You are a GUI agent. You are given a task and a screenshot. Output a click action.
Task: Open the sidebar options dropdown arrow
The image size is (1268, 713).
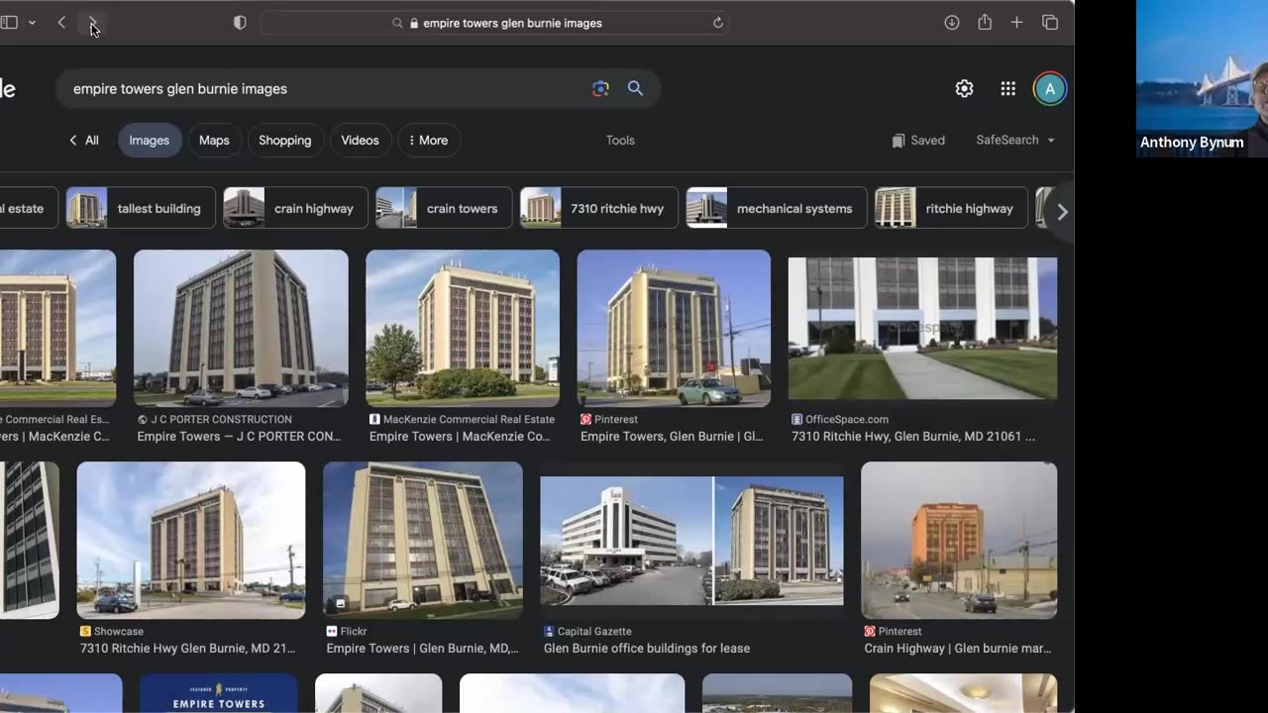click(x=32, y=23)
